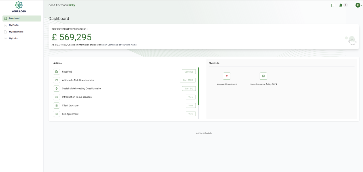View Introduction to our services
The height and width of the screenshot is (172, 363).
coord(191,97)
